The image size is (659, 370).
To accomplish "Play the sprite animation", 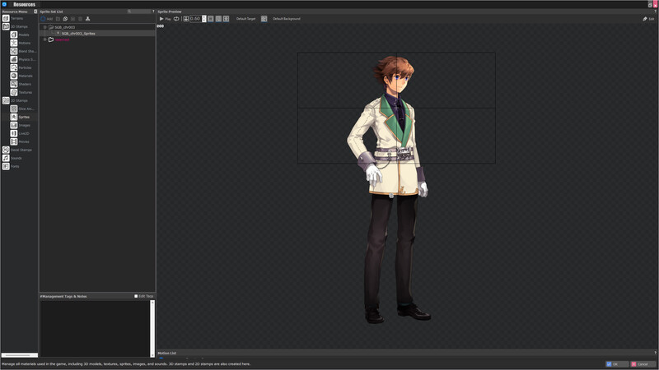I will [x=165, y=19].
